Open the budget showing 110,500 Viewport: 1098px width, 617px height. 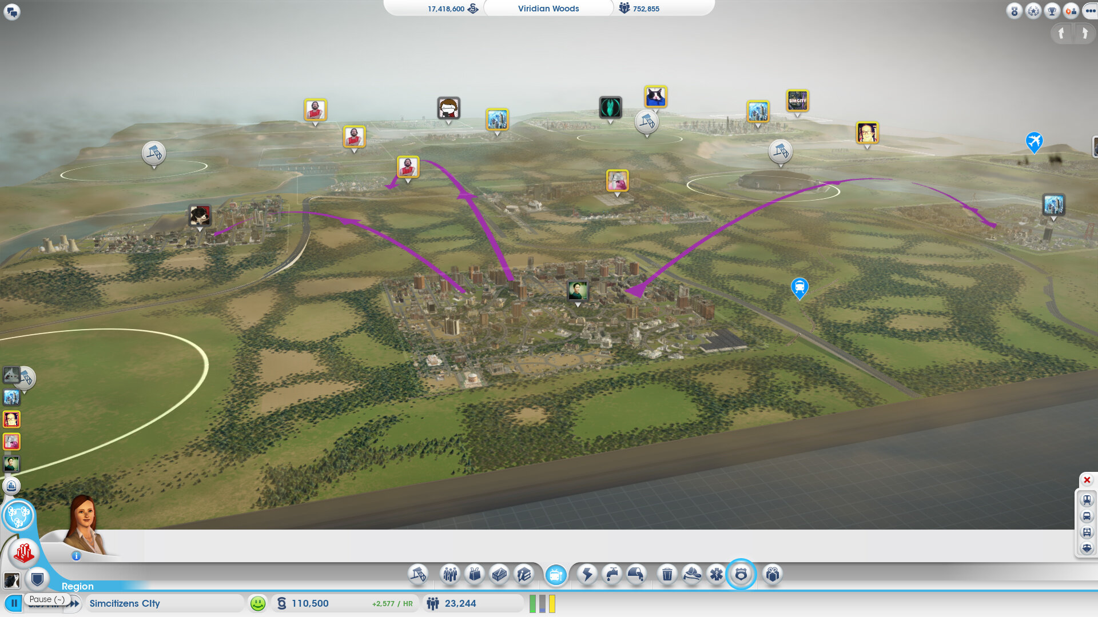tap(345, 603)
